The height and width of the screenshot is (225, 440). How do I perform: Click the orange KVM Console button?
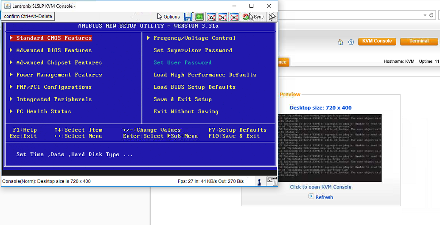click(377, 41)
